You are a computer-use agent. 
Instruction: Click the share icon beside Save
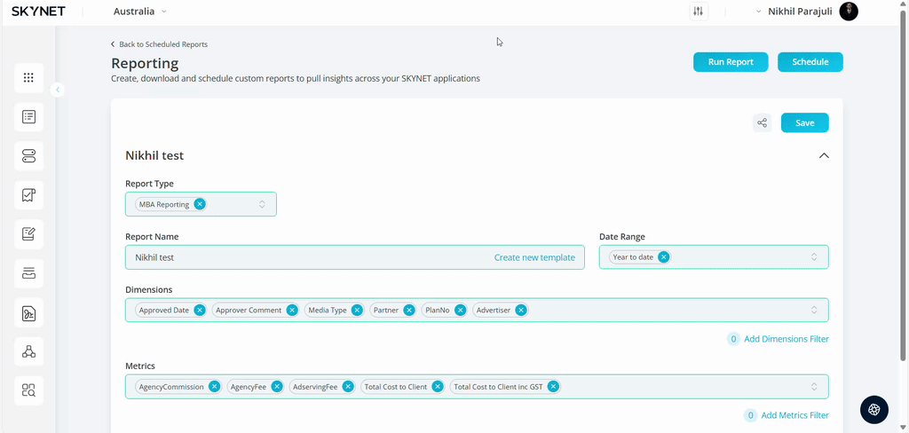click(x=762, y=123)
